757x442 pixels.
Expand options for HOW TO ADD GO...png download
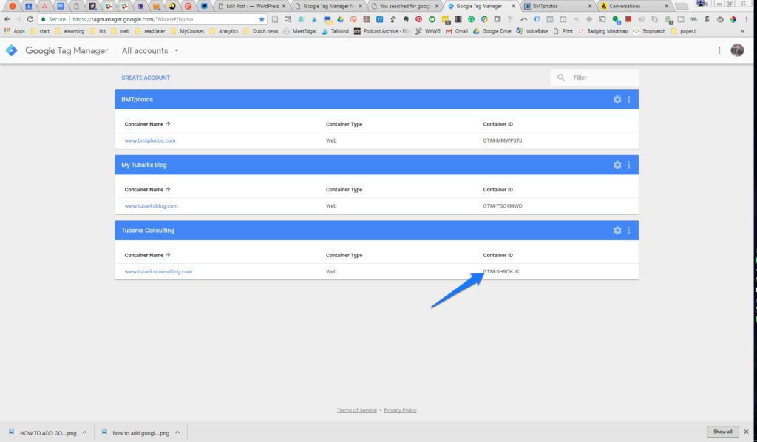[x=84, y=432]
